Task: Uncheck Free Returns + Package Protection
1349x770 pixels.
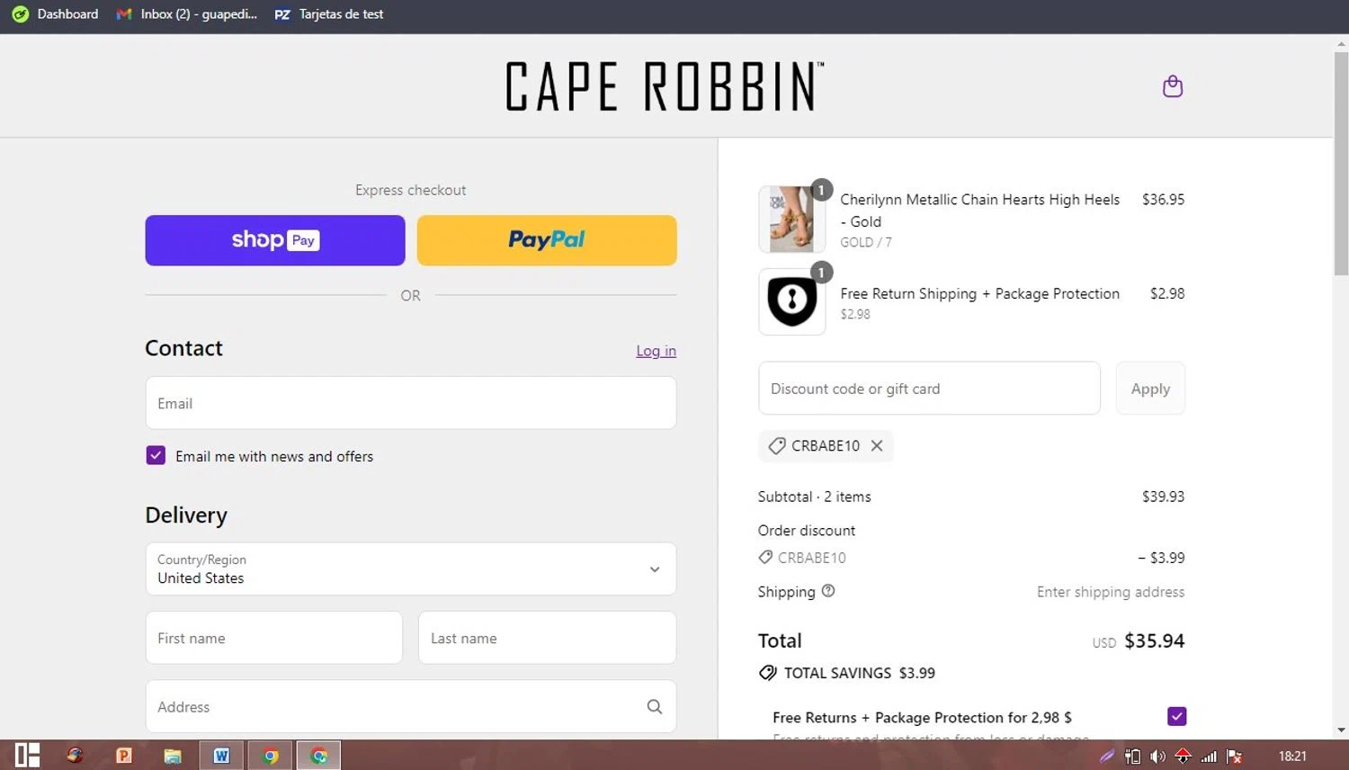Action: [1176, 716]
